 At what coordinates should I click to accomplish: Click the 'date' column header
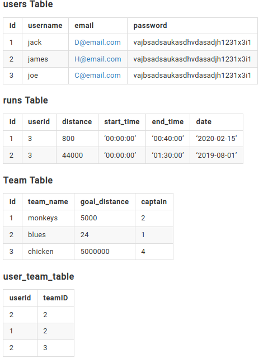click(x=217, y=122)
